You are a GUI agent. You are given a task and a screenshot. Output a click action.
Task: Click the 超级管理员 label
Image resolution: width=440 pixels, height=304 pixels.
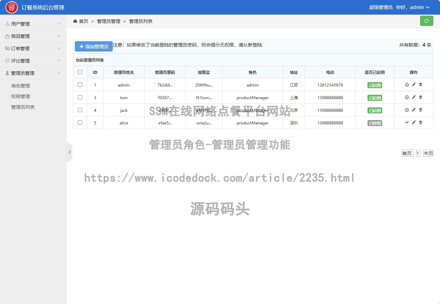coord(381,7)
